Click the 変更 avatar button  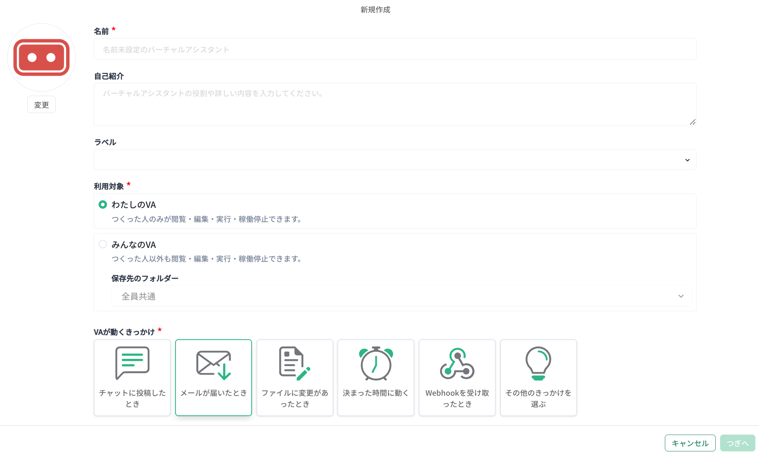(x=41, y=105)
